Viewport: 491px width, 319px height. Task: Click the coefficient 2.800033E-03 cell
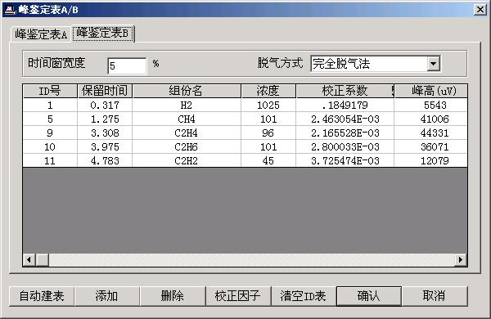[x=345, y=146]
